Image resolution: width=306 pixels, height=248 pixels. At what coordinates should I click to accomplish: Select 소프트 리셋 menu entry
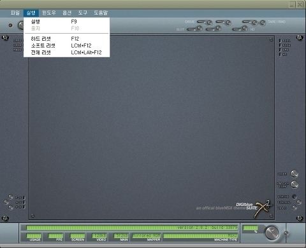67,46
